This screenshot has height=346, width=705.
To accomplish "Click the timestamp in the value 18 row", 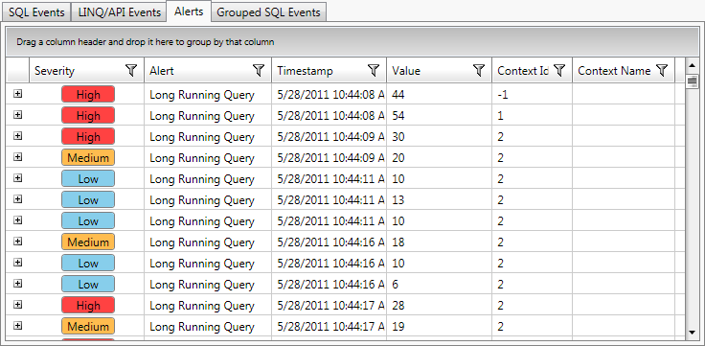I will pyautogui.click(x=330, y=242).
